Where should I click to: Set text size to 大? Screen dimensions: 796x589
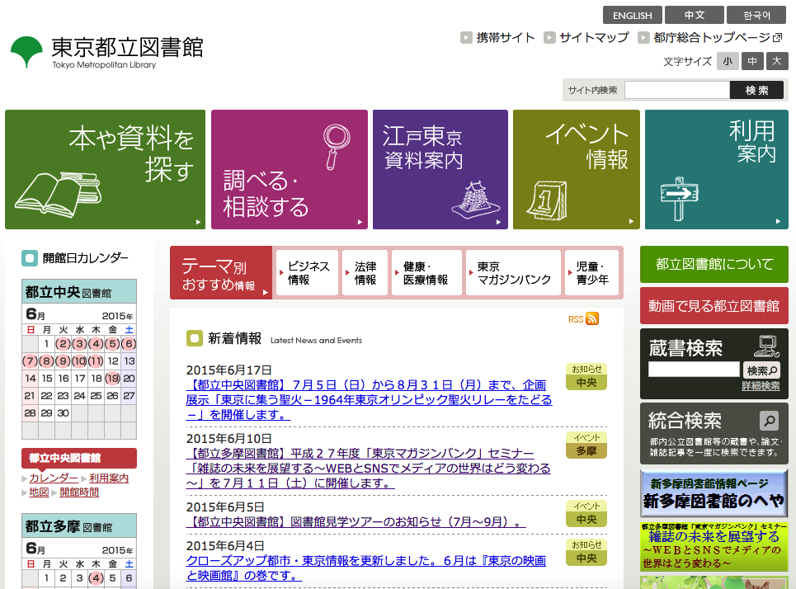[x=776, y=61]
